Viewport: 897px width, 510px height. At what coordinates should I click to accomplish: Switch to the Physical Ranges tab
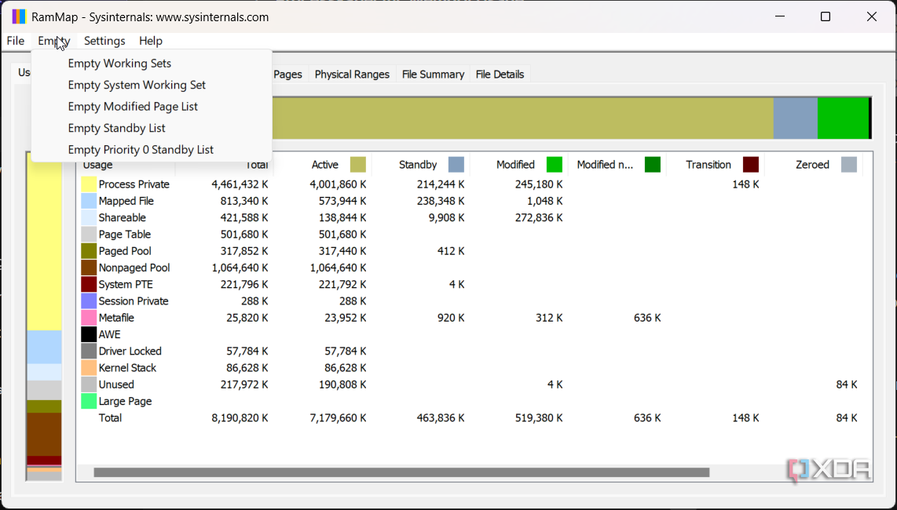[352, 75]
